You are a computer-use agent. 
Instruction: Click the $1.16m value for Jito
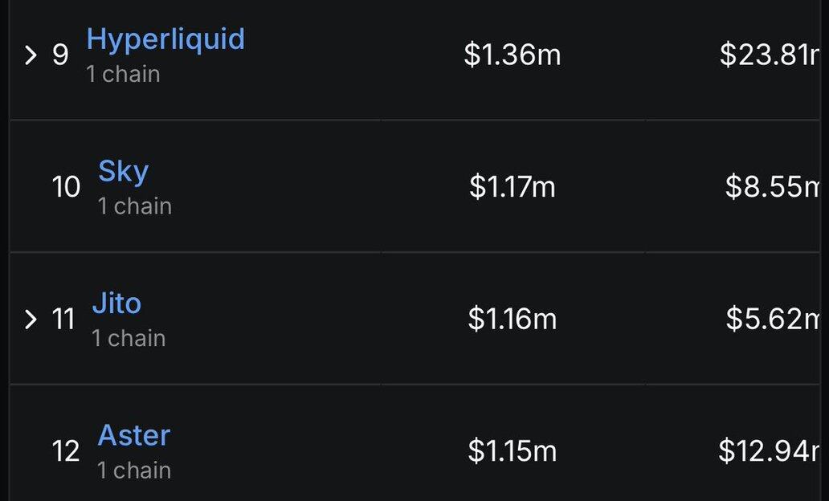coord(512,320)
